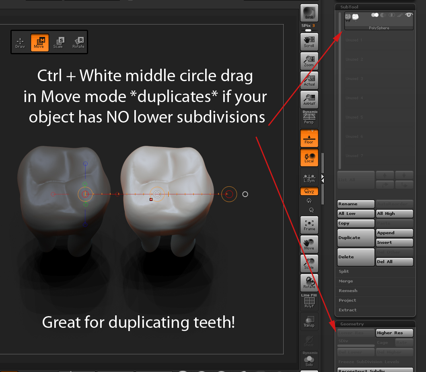Click the SDiv slider in Geometry
The height and width of the screenshot is (372, 426).
[356, 342]
